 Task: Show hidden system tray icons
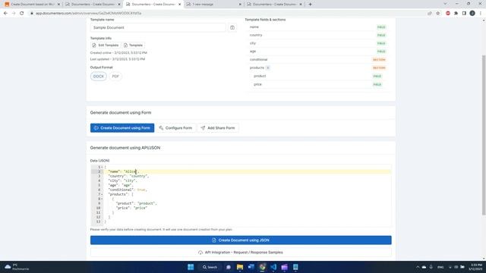pos(418,267)
